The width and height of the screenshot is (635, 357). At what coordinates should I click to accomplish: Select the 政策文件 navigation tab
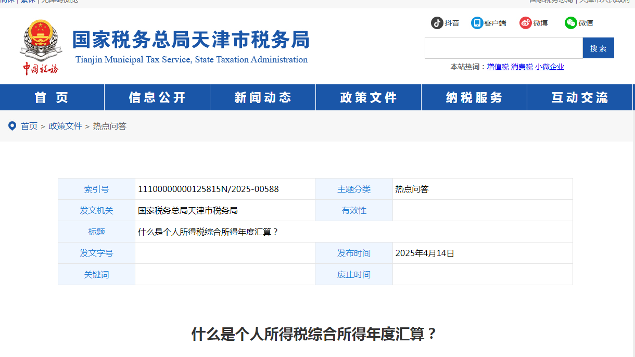(368, 97)
